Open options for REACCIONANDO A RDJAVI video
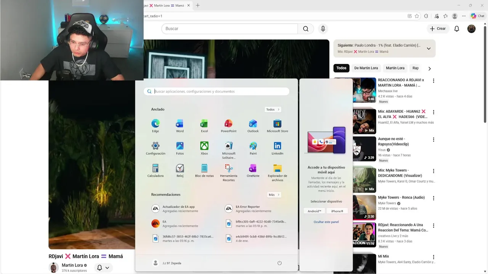488x274 pixels. 433,81
